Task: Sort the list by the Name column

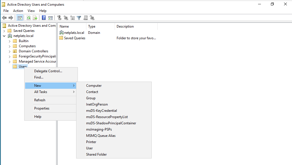Action: point(72,26)
